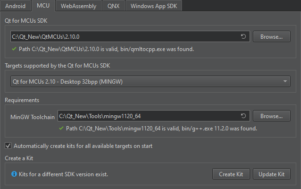Screen dimensions: 301x189
Task: Click the MinGW Toolchain path field
Action: click(x=147, y=116)
